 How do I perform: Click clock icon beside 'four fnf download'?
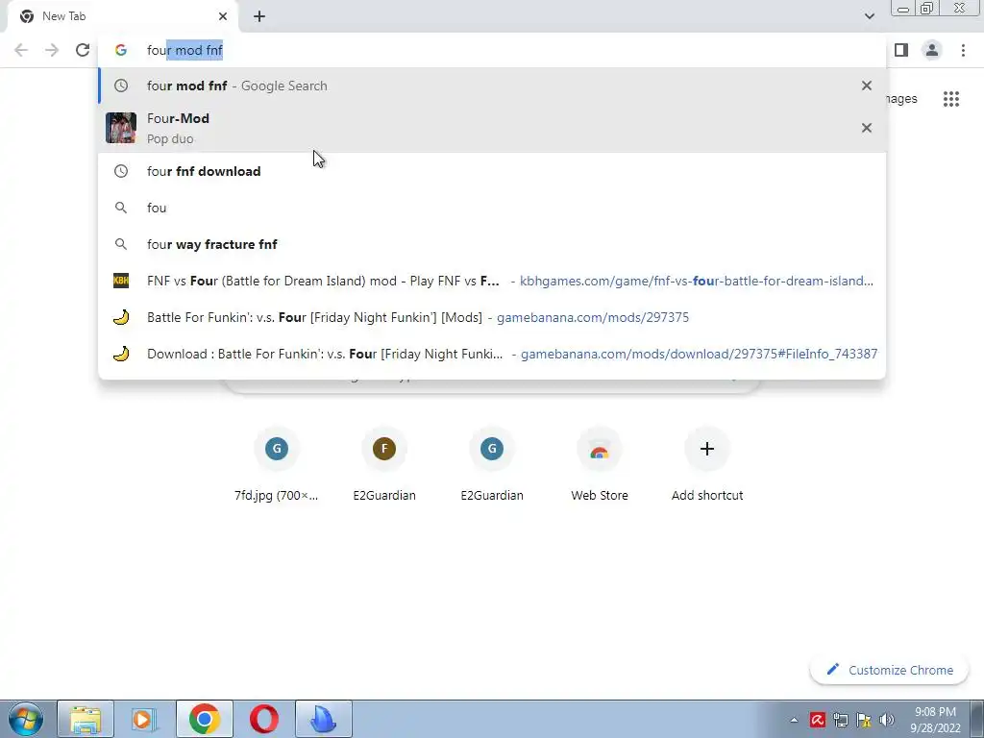[121, 171]
